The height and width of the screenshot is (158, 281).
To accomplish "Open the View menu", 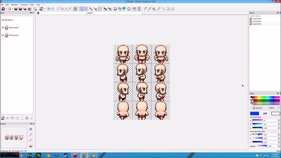I will click(x=38, y=5).
